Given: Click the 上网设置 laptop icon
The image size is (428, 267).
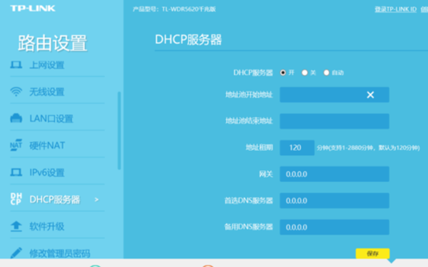Looking at the screenshot, I should pyautogui.click(x=16, y=65).
